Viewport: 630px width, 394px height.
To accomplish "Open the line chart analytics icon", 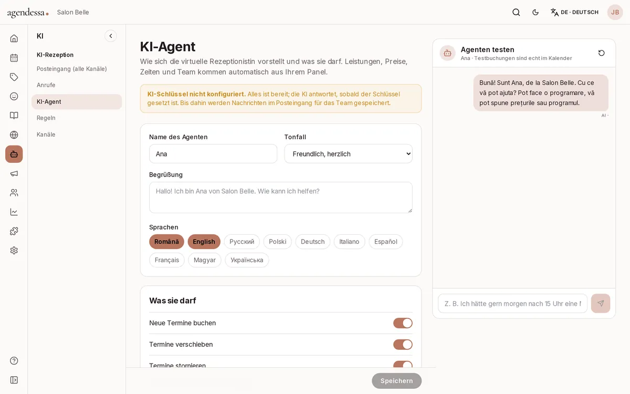I will pos(14,212).
